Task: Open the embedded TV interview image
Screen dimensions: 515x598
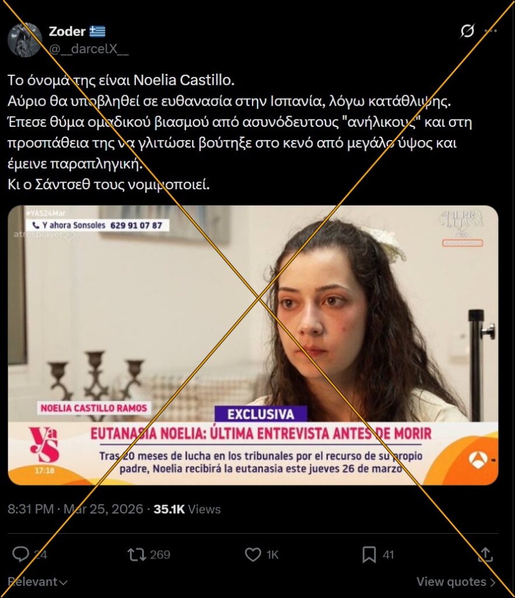Action: pyautogui.click(x=253, y=345)
